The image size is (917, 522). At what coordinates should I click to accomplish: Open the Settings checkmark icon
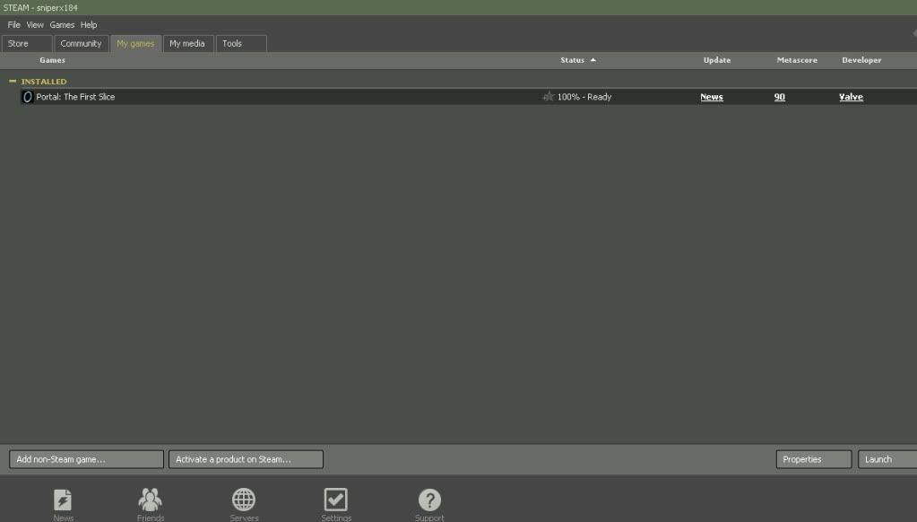tap(335, 500)
